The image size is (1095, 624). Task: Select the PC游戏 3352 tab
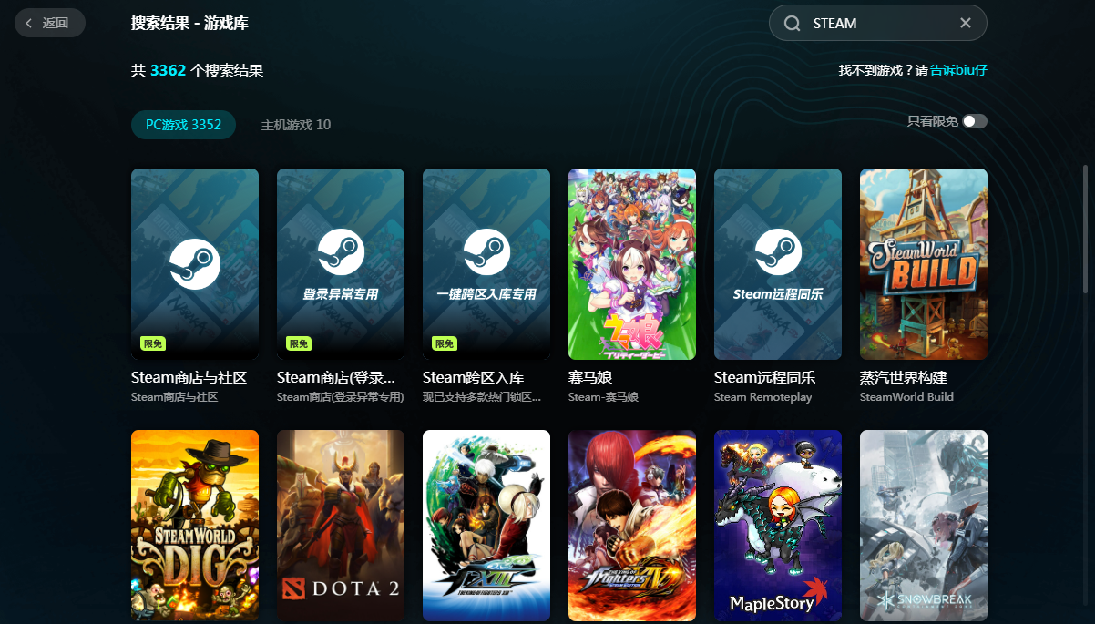pos(183,125)
